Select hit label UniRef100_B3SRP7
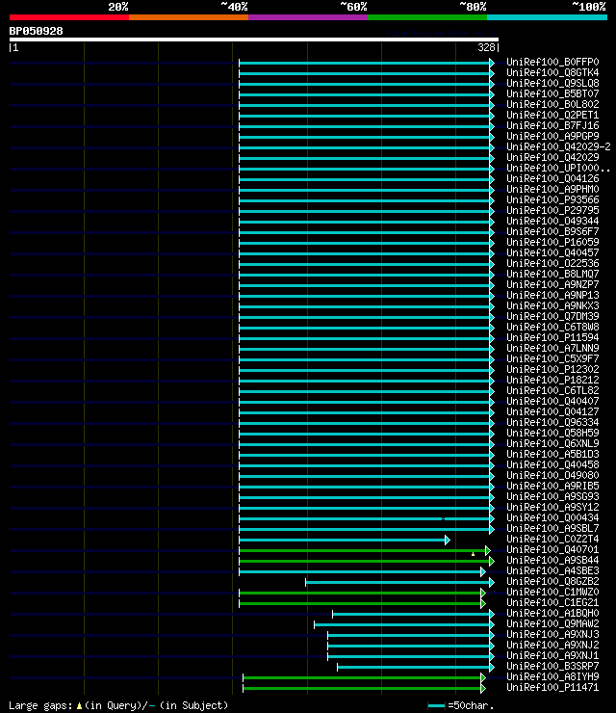This screenshot has height=713, width=616. (552, 667)
